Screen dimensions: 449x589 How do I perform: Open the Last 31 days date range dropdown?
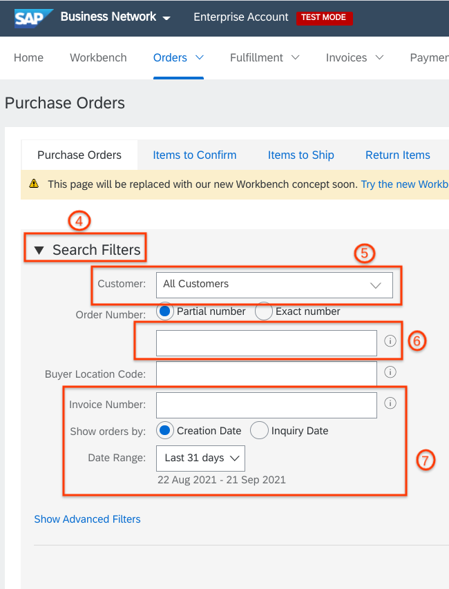pyautogui.click(x=200, y=458)
